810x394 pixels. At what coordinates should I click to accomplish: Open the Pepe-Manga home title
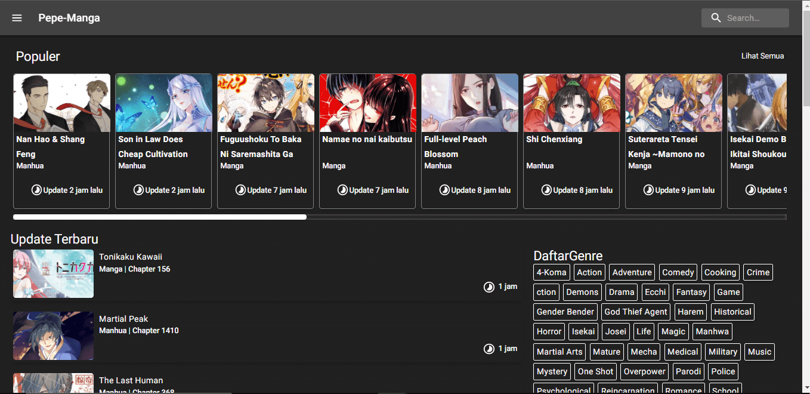[x=69, y=18]
